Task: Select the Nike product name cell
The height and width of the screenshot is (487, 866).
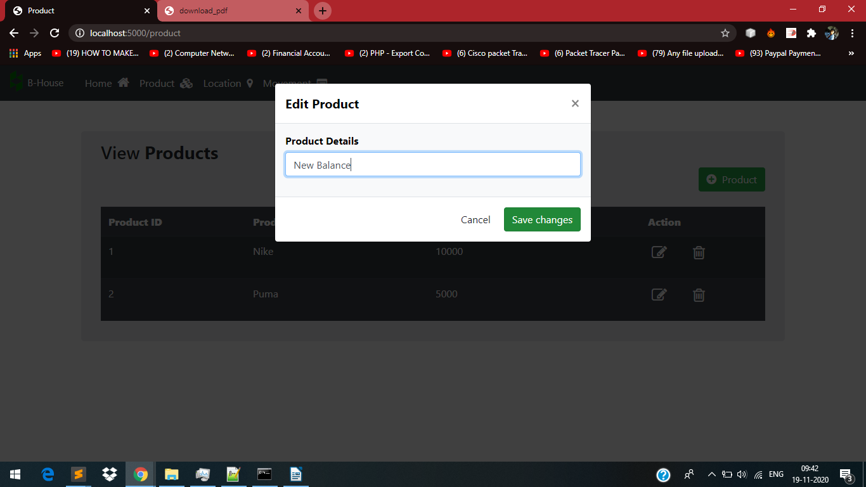Action: tap(263, 252)
